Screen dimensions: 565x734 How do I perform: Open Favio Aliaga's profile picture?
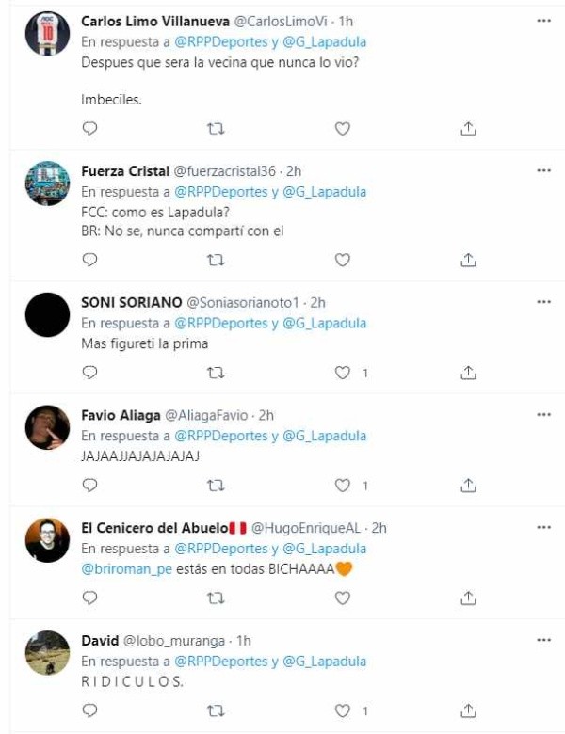pyautogui.click(x=47, y=427)
